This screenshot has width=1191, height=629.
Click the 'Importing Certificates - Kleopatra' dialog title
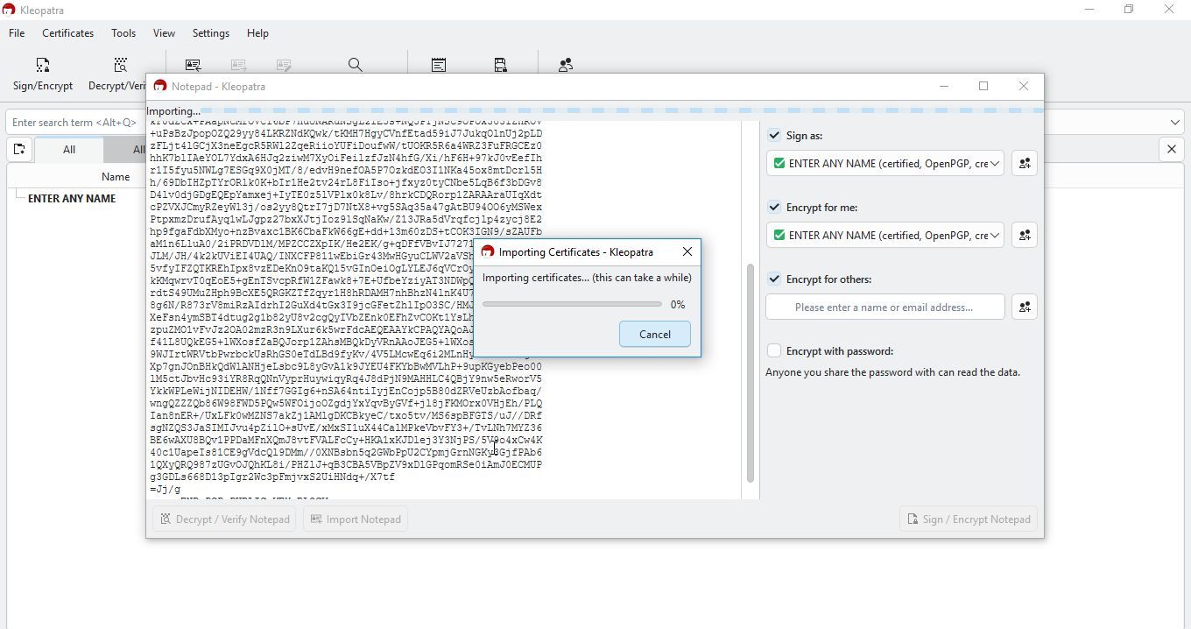pos(576,252)
